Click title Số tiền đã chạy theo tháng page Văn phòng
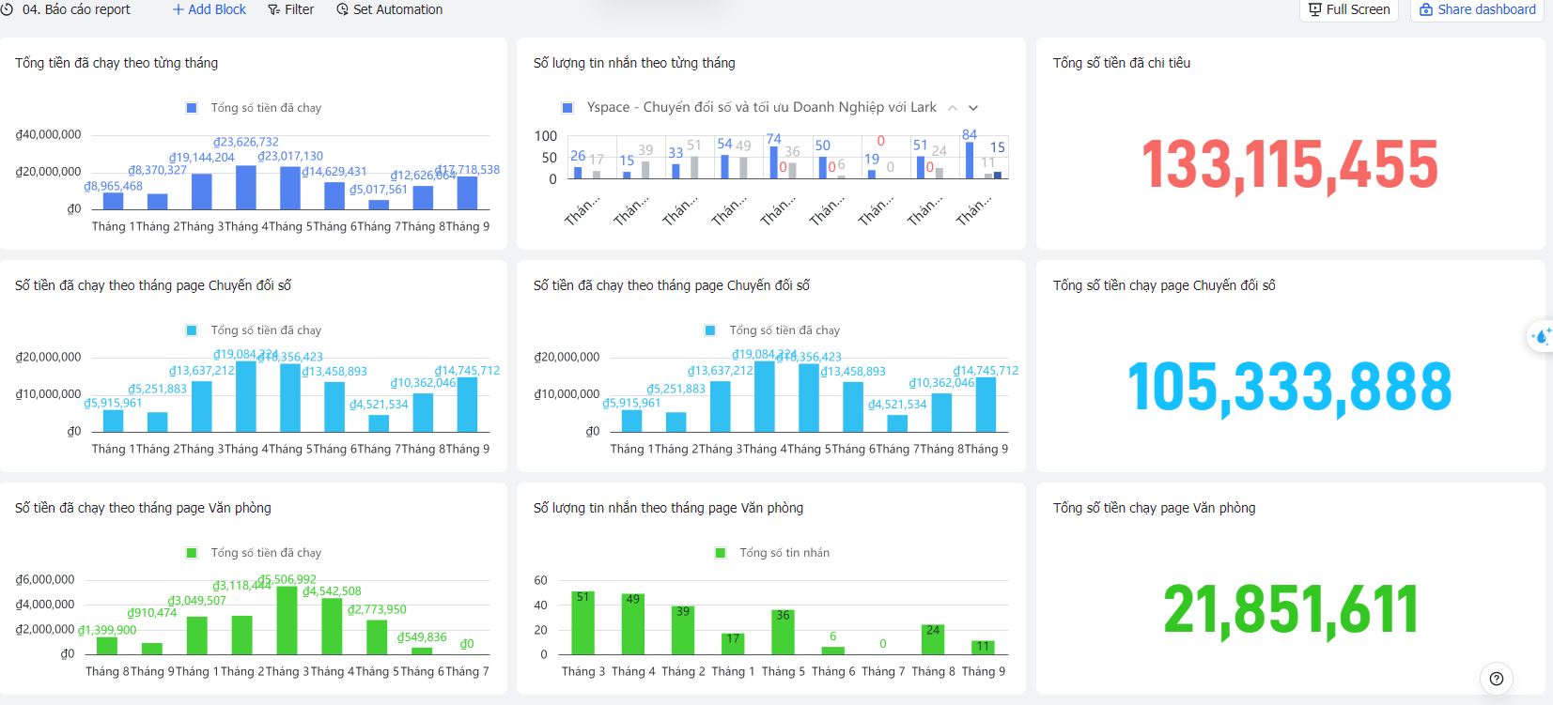Screen dimensions: 1553x705 tap(143, 508)
